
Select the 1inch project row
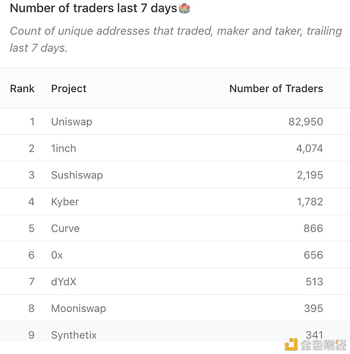[x=175, y=148]
